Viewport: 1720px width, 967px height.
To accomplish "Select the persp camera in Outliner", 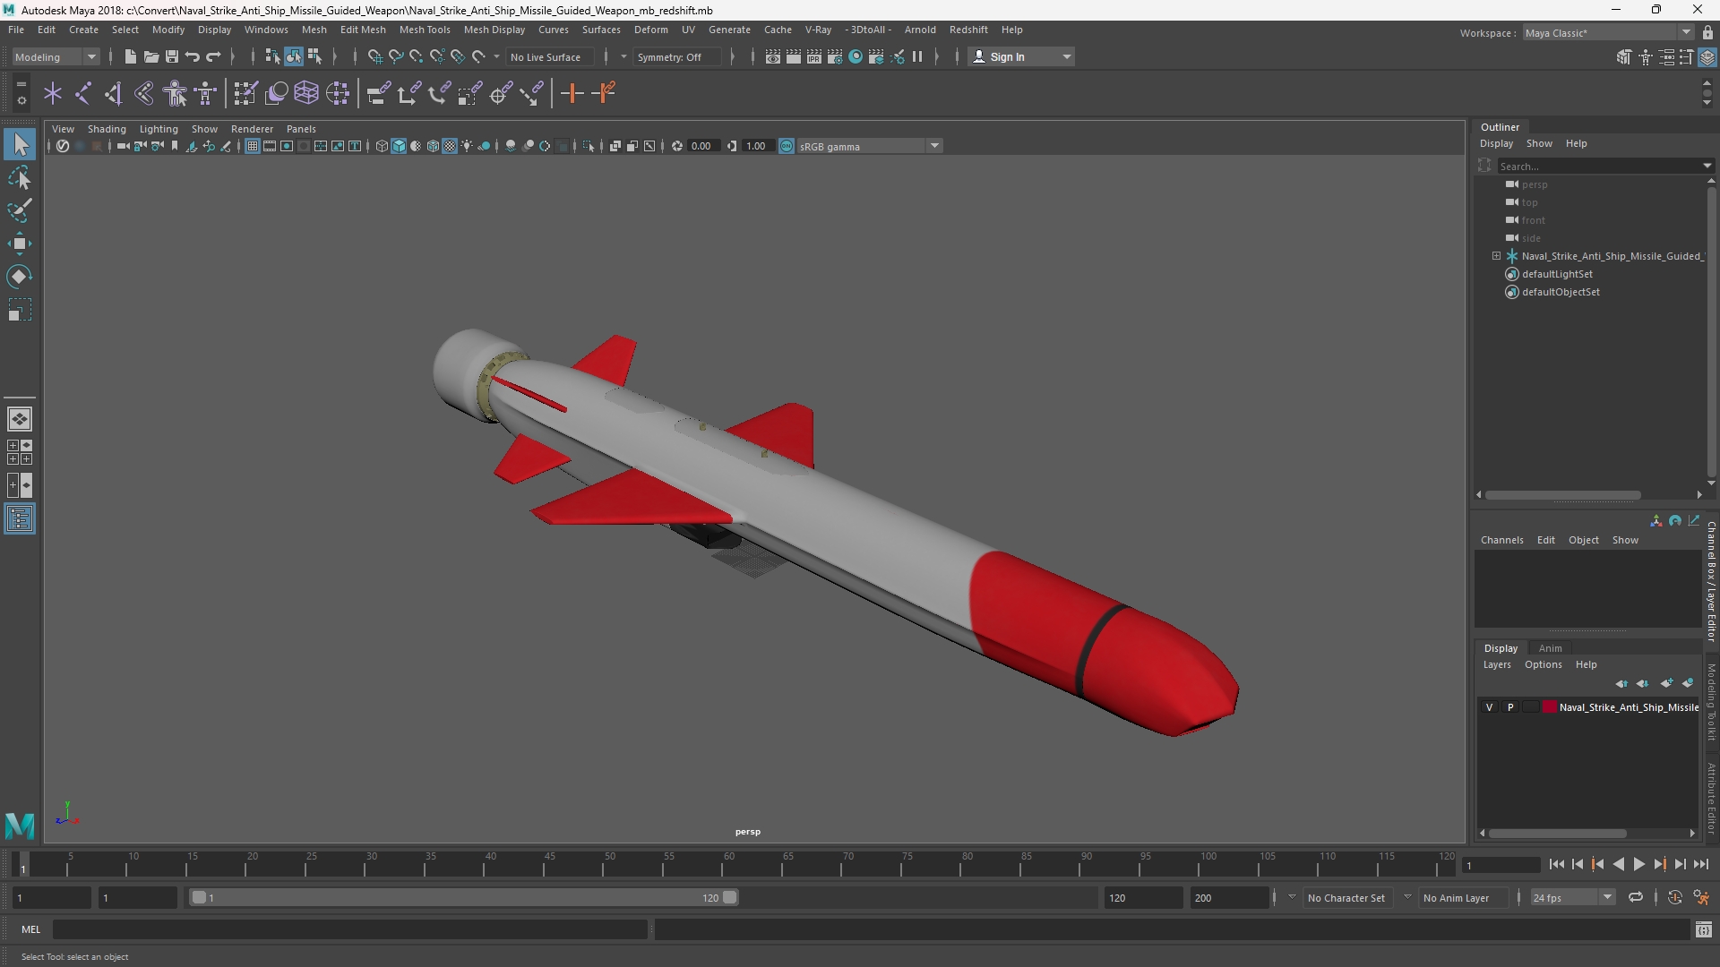I will click(1534, 184).
